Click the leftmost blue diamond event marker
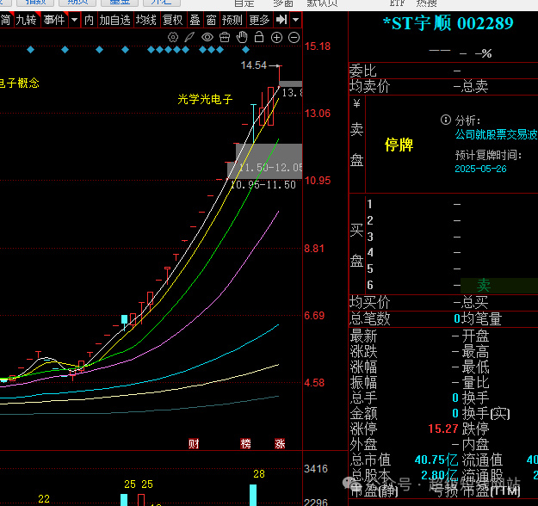This screenshot has height=506, width=538. 30,50
